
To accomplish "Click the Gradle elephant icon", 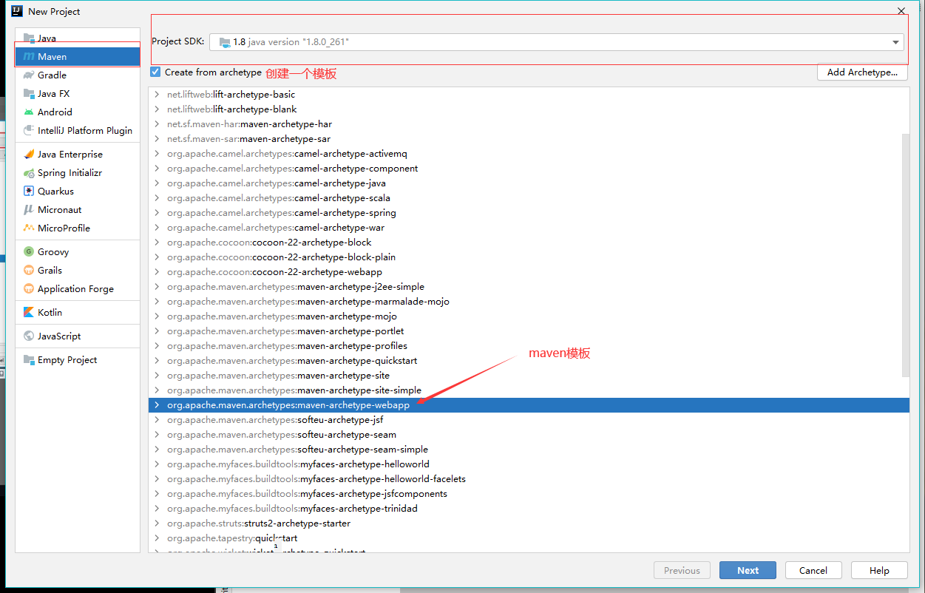I will point(29,75).
